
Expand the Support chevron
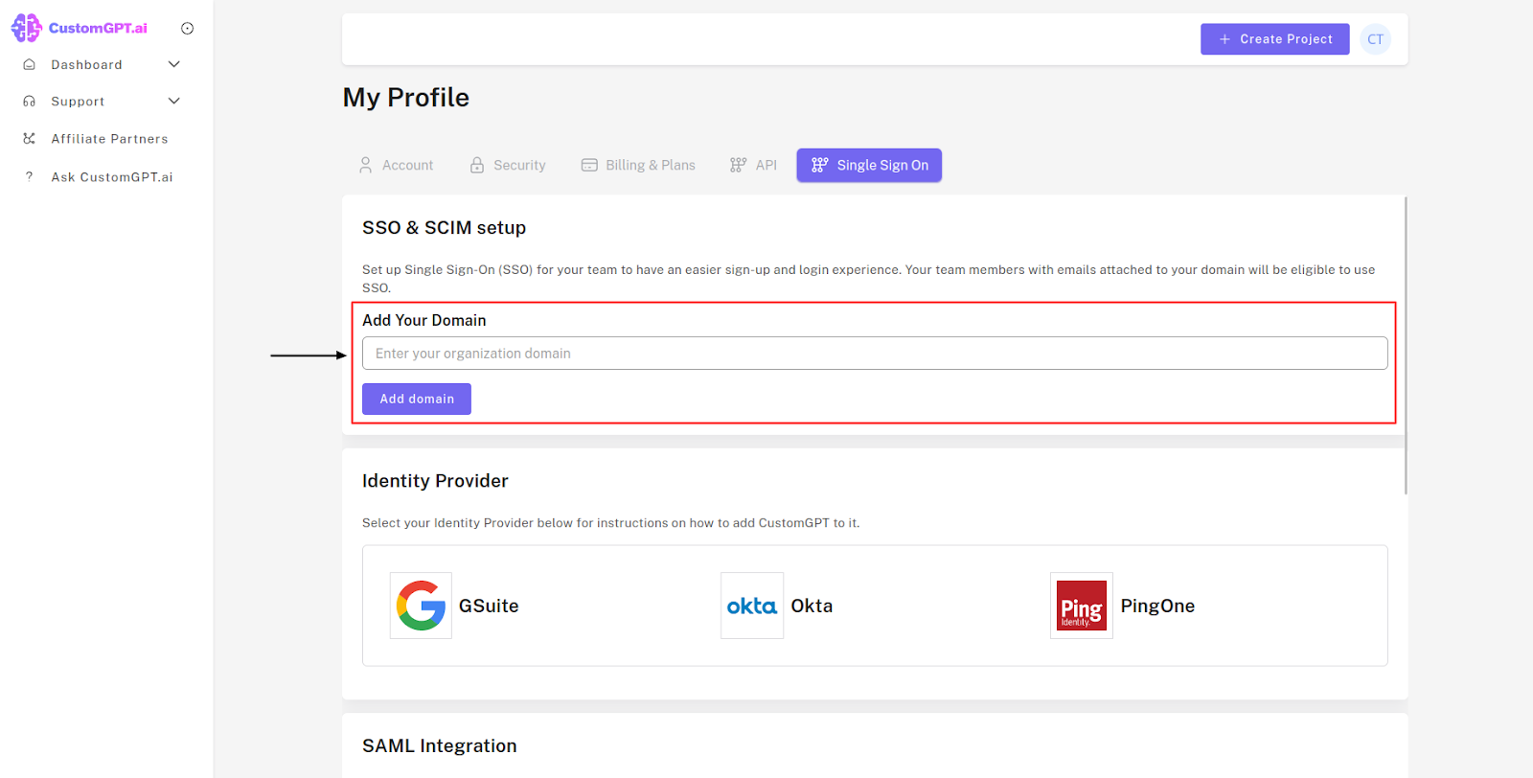[174, 101]
